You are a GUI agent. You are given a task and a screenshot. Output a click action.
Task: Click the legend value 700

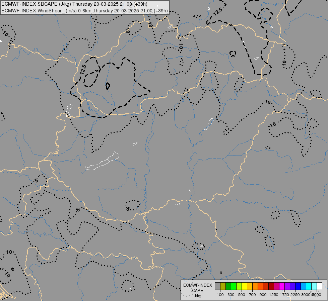(253, 295)
